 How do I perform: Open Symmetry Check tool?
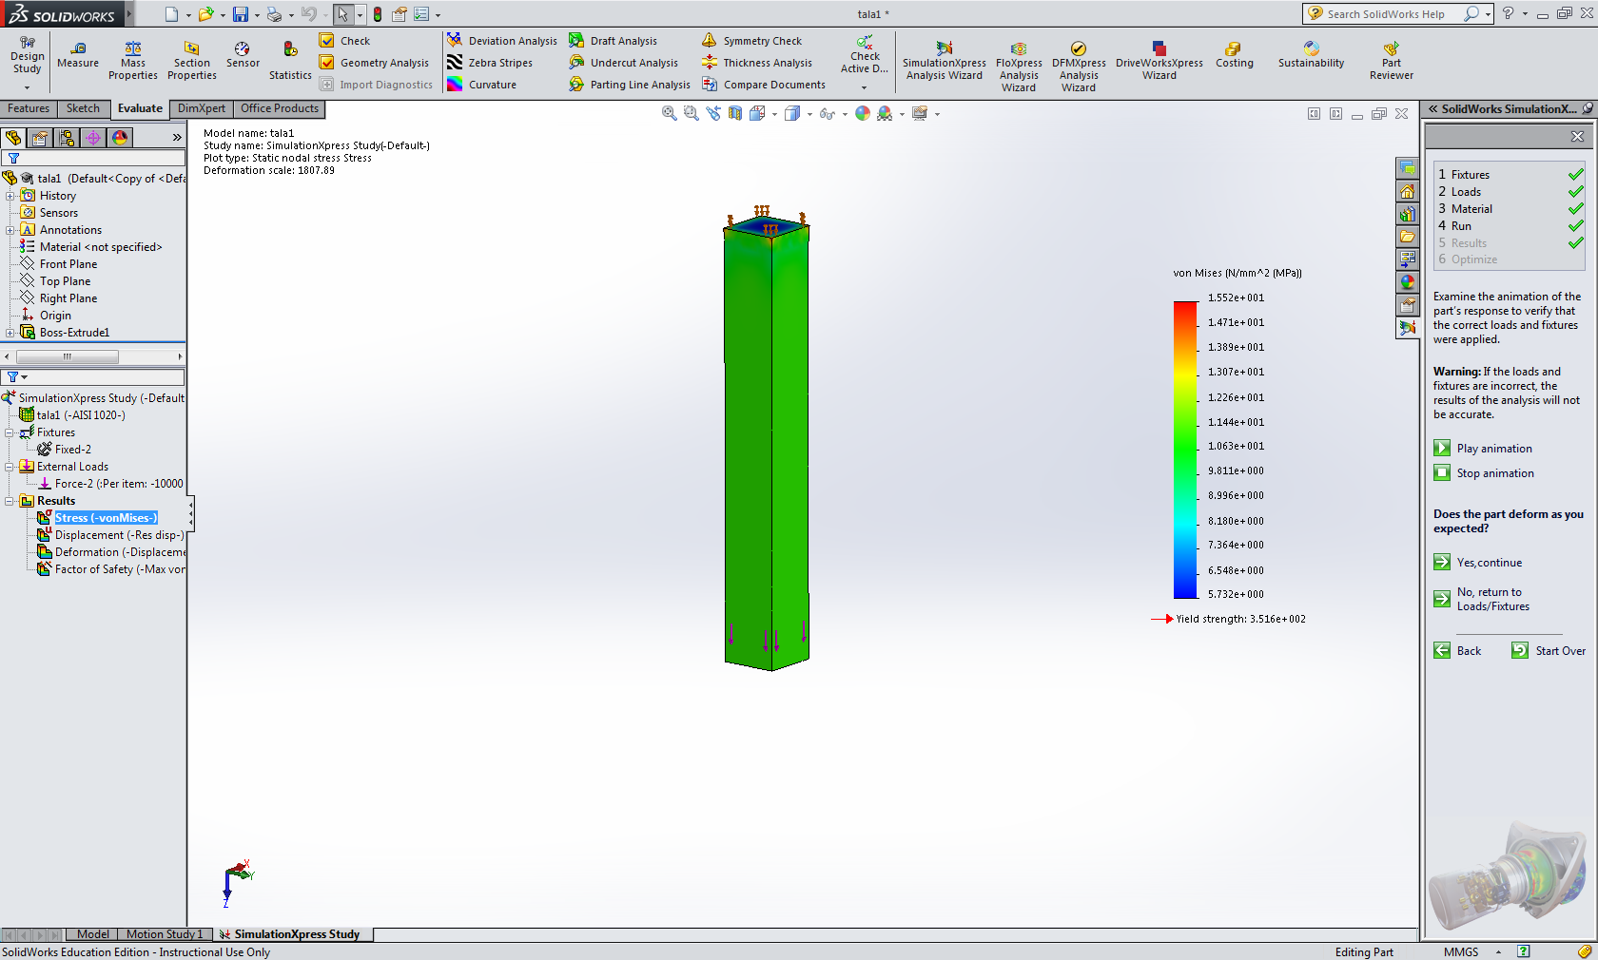coord(751,41)
